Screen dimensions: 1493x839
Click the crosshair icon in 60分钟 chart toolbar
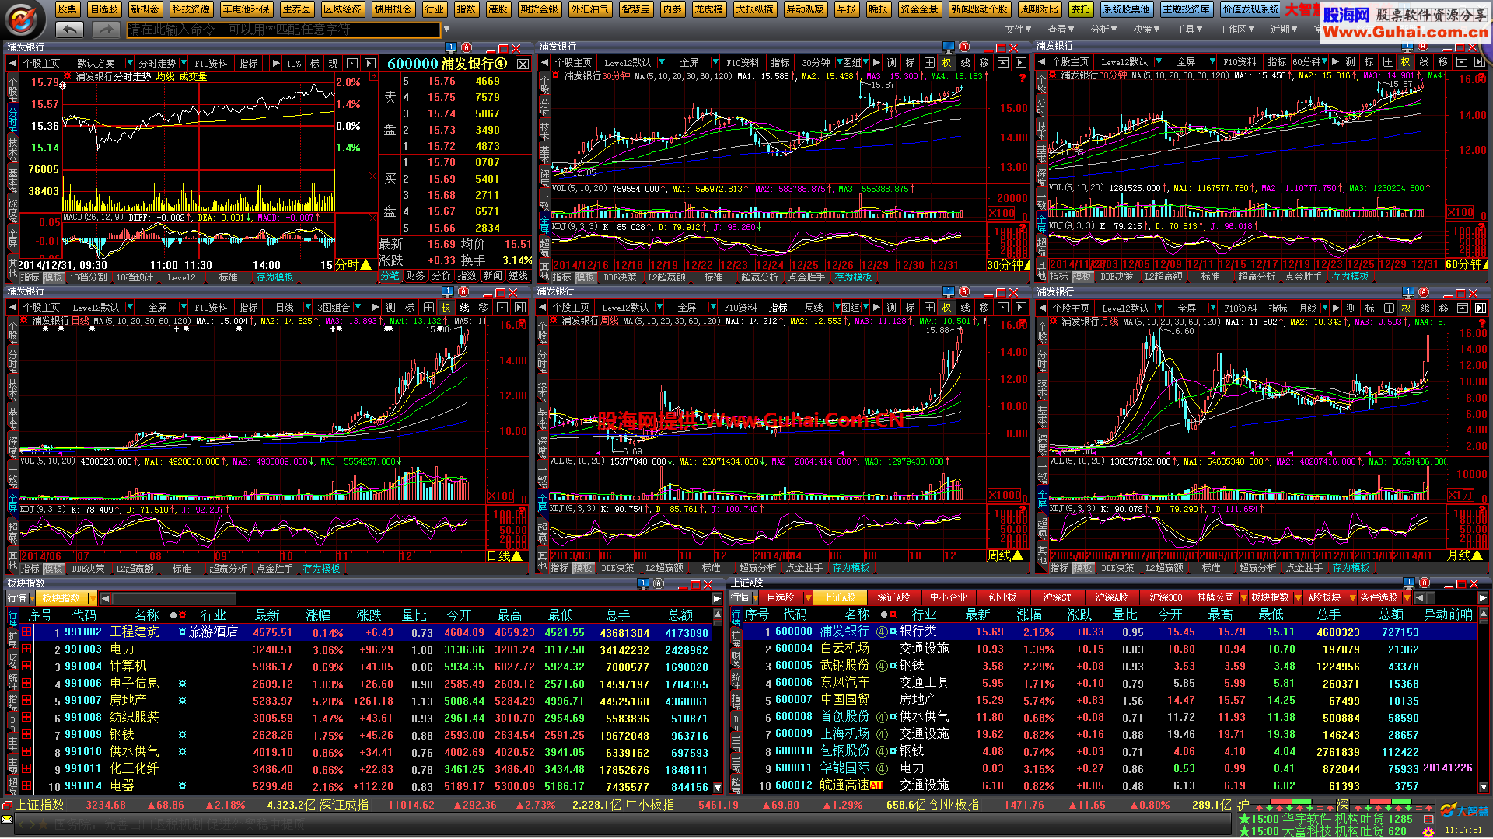coord(1389,62)
